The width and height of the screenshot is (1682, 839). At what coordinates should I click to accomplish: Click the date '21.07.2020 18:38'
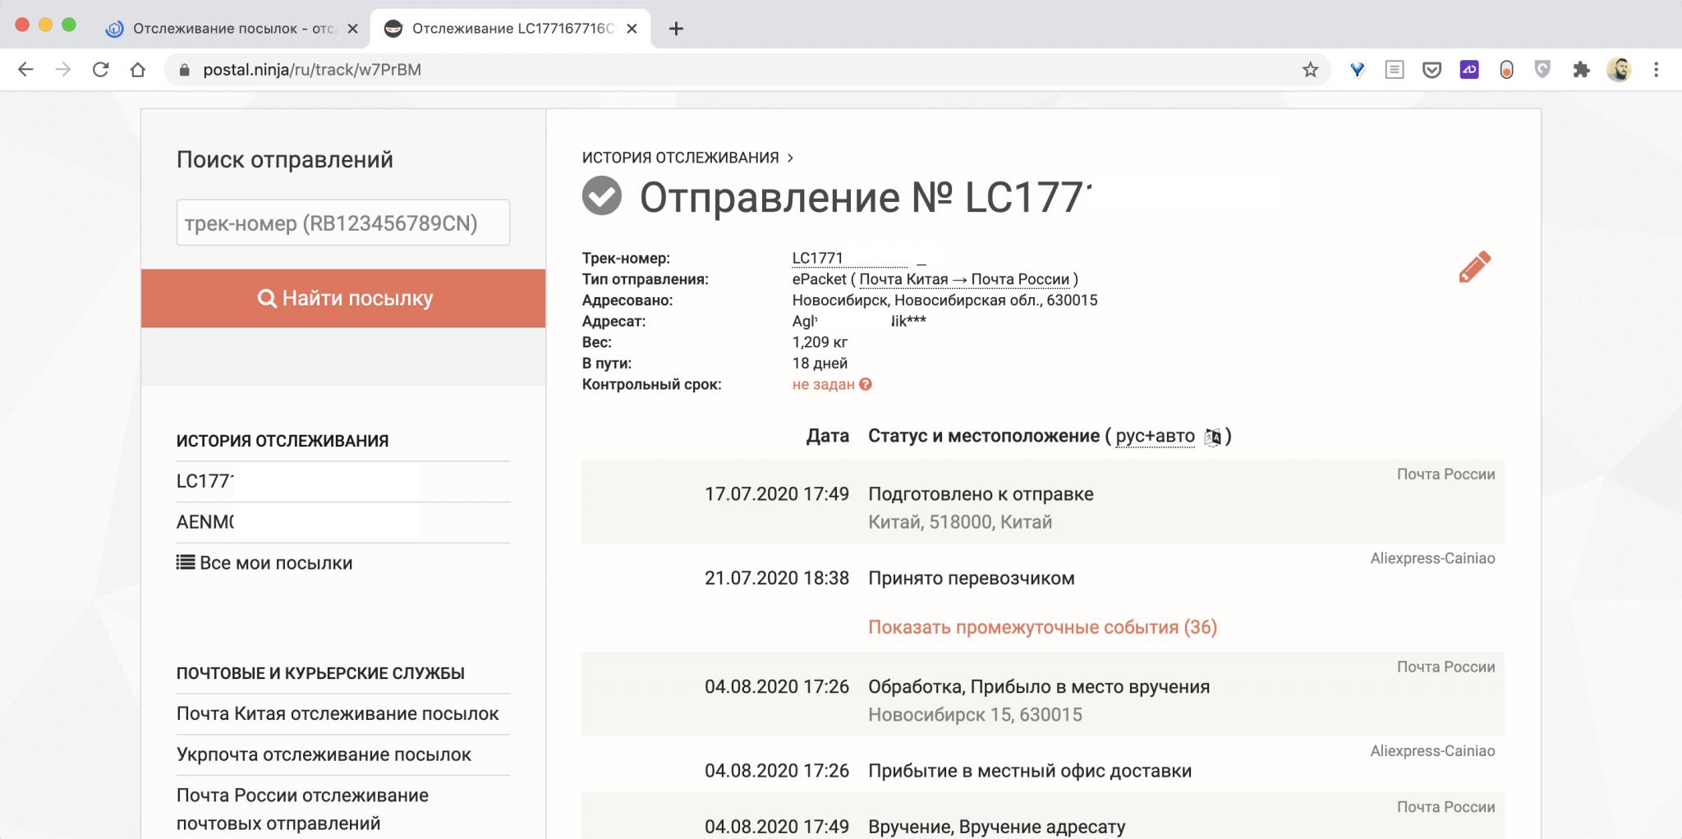click(776, 578)
